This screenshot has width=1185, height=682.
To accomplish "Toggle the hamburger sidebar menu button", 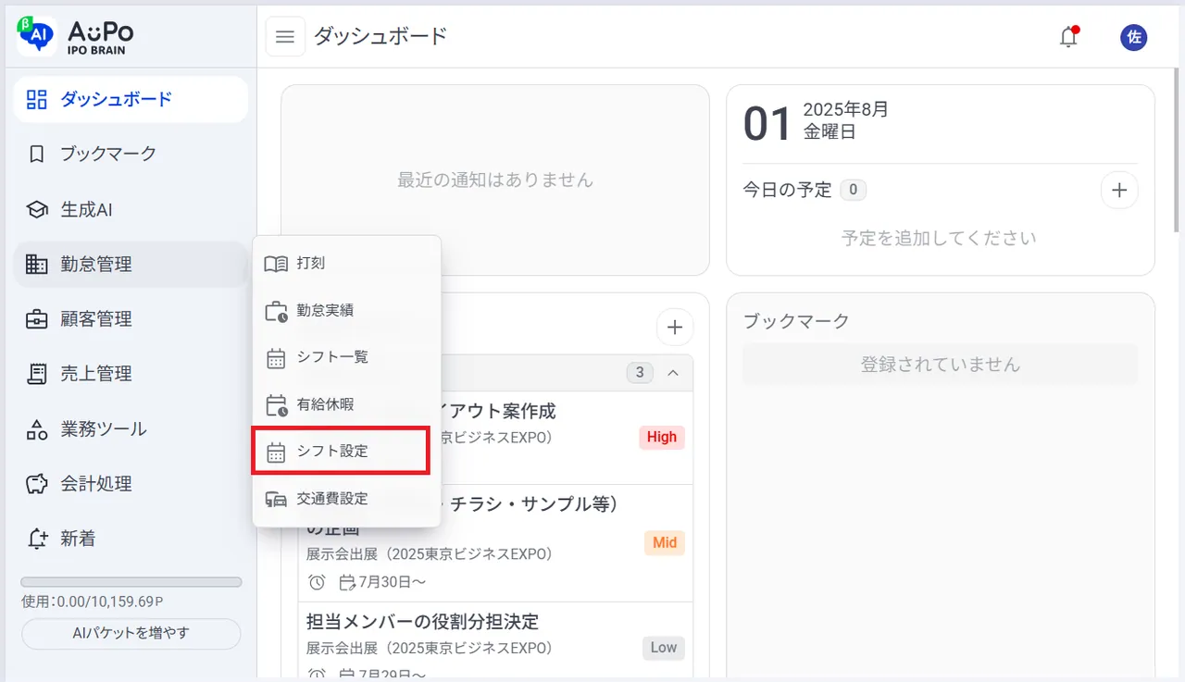I will click(285, 37).
